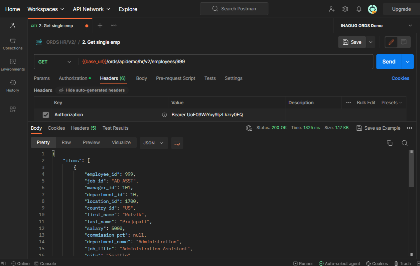The height and width of the screenshot is (266, 420).
Task: Click Bulk Edit for headers
Action: pos(366,103)
